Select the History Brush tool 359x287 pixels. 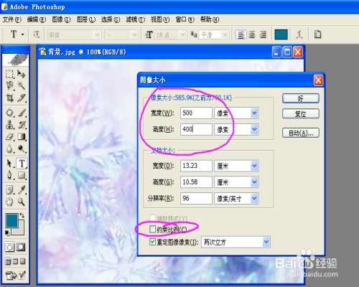click(22, 125)
